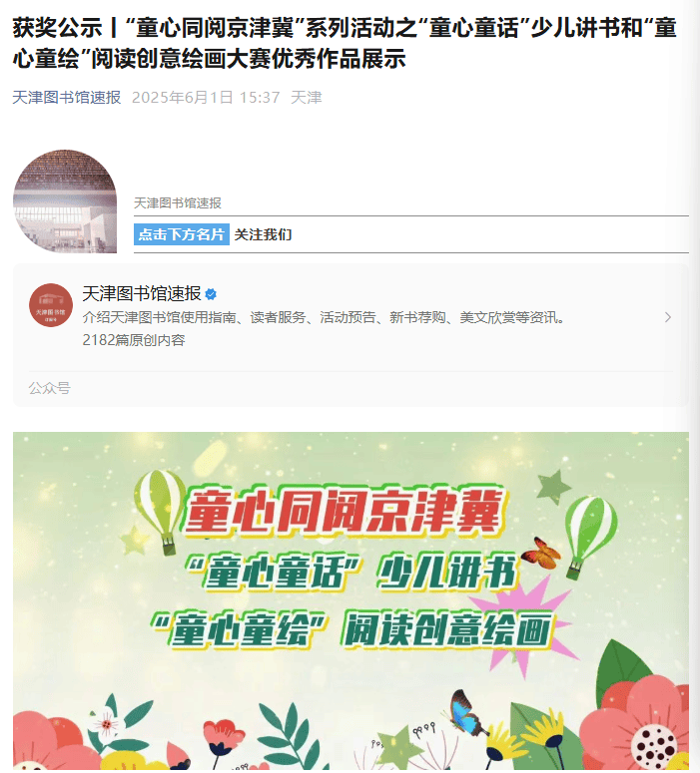This screenshot has width=700, height=773.
Task: Click the 公众号 label in card
Action: click(x=49, y=388)
